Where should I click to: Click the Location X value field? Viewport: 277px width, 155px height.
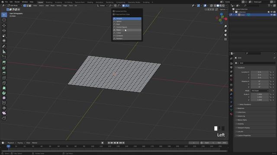point(260,72)
